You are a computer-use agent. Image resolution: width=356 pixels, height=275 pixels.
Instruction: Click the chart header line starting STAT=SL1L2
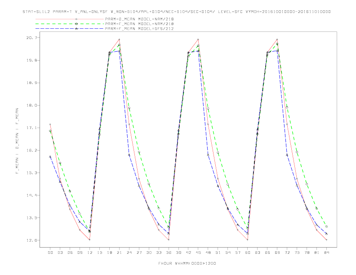pyautogui.click(x=177, y=12)
